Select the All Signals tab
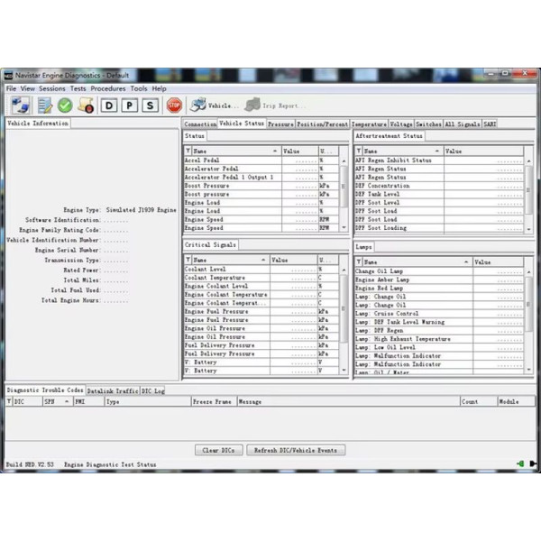 pyautogui.click(x=462, y=124)
